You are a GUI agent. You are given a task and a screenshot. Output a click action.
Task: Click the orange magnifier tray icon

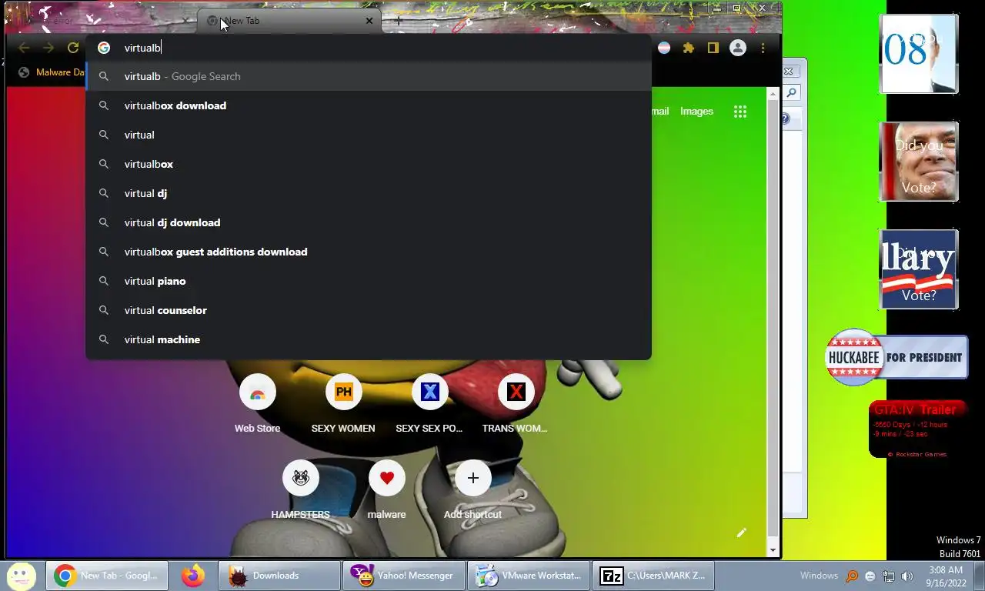(x=852, y=576)
